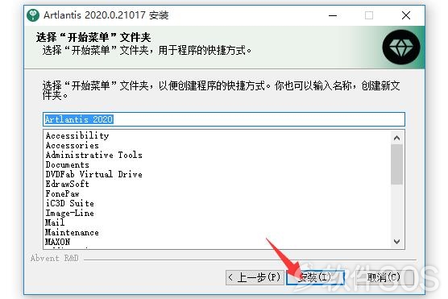The height and width of the screenshot is (299, 448).
Task: Click the Start Menu folder name field
Action: (x=224, y=119)
